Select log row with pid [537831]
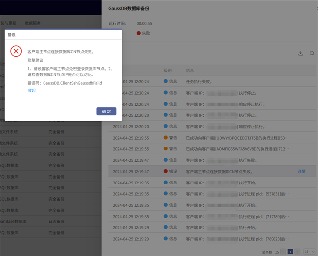The image size is (318, 257). click(x=212, y=194)
